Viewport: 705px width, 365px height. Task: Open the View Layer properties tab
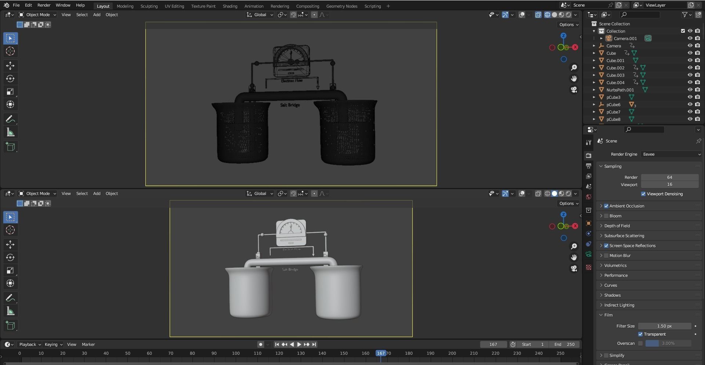click(589, 176)
